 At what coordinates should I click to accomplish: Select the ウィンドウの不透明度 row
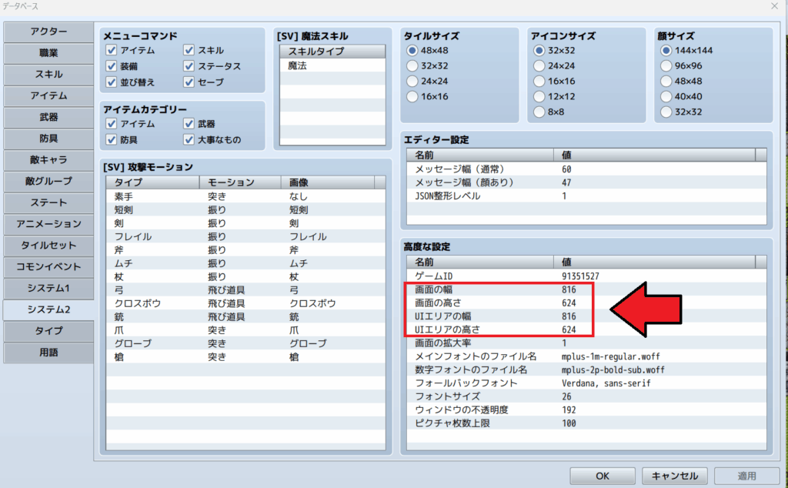[x=586, y=410]
